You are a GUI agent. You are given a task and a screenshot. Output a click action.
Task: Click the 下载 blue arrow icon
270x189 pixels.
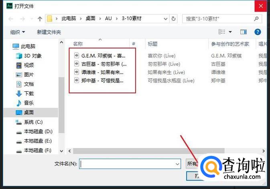(19, 94)
